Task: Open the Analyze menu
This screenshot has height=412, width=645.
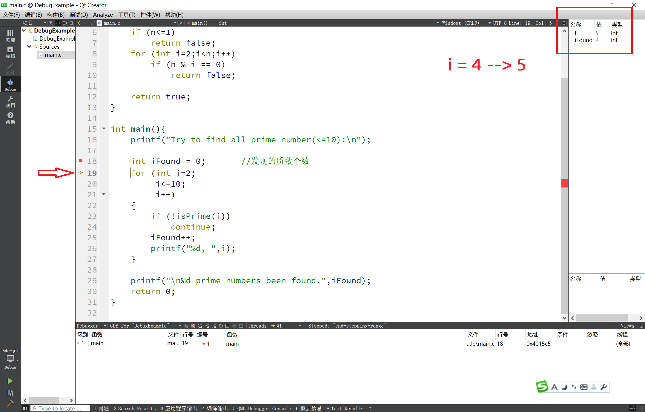Action: tap(103, 15)
